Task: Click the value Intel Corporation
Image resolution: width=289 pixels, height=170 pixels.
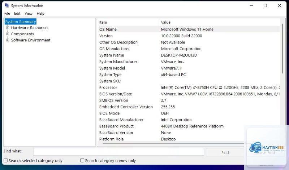Action: click(176, 120)
